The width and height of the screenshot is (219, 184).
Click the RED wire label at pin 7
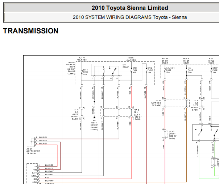click(47, 177)
